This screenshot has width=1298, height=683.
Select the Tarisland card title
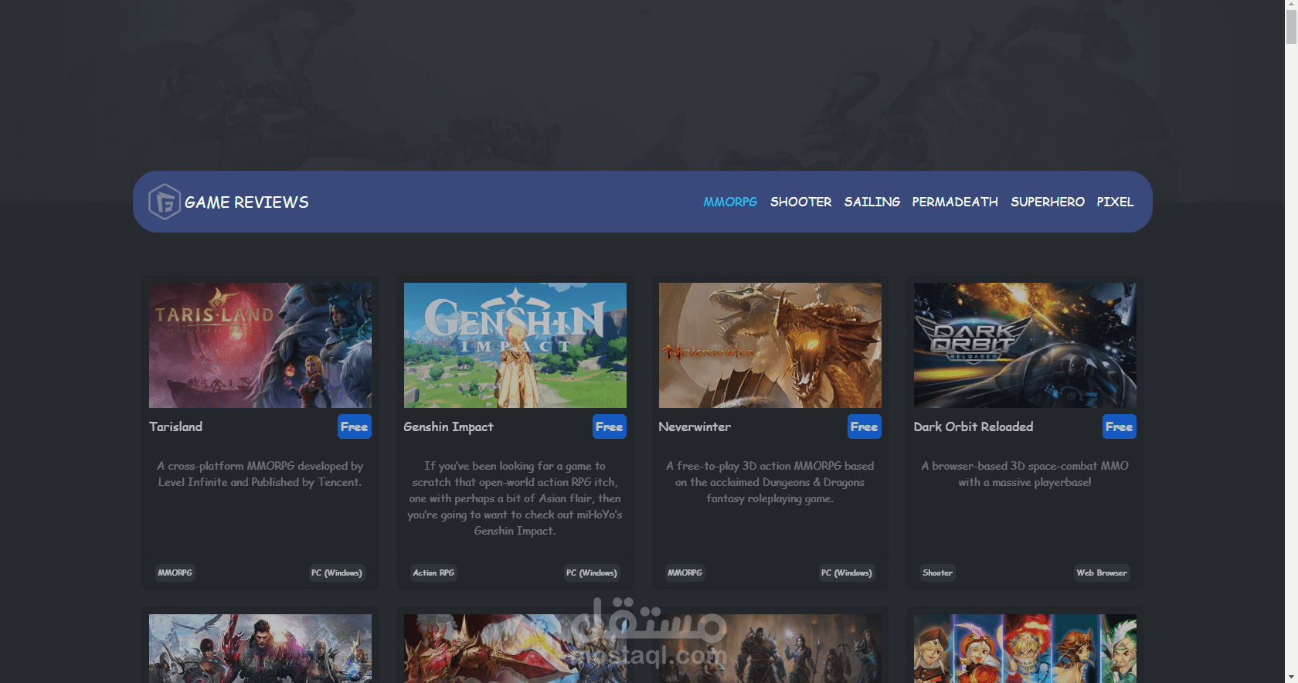pos(176,426)
